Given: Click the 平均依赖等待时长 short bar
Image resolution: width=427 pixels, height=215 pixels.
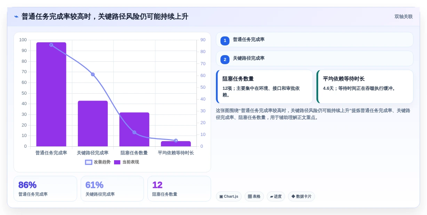Looking at the screenshot, I should pyautogui.click(x=176, y=144).
